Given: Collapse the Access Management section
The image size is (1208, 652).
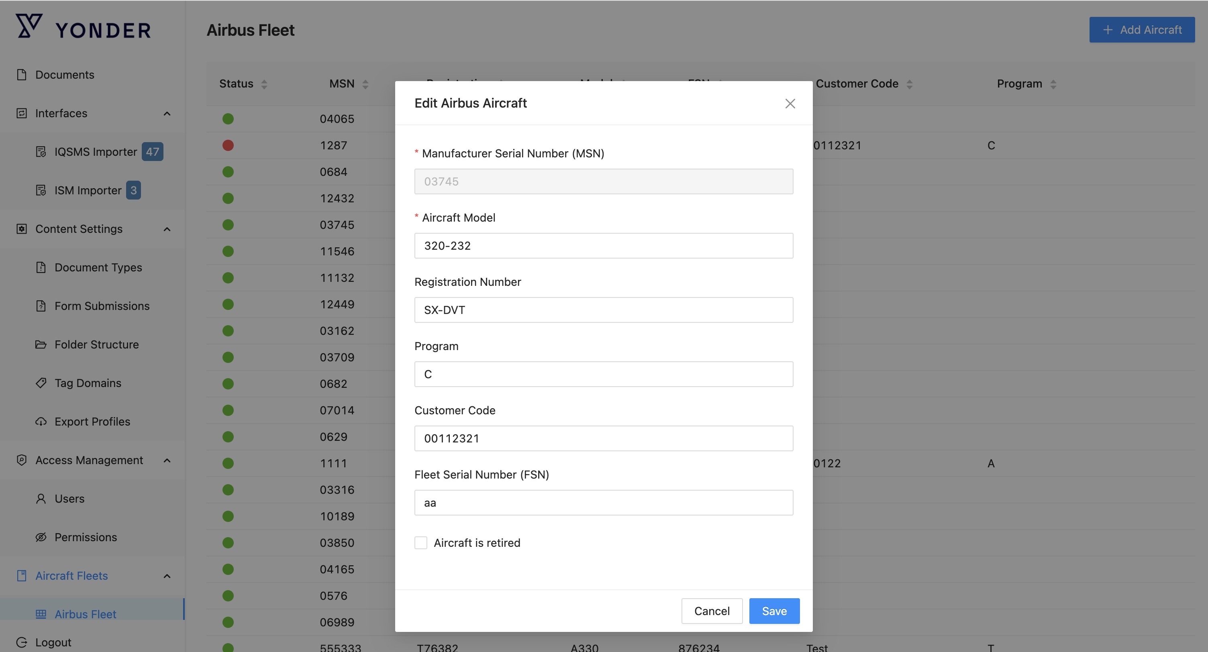Looking at the screenshot, I should (167, 460).
